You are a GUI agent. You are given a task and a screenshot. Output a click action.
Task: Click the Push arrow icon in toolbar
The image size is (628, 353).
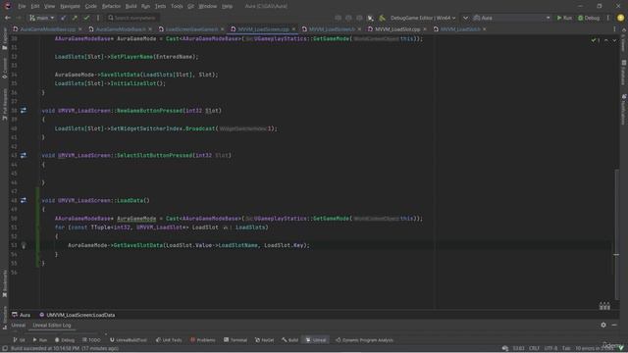click(x=75, y=18)
